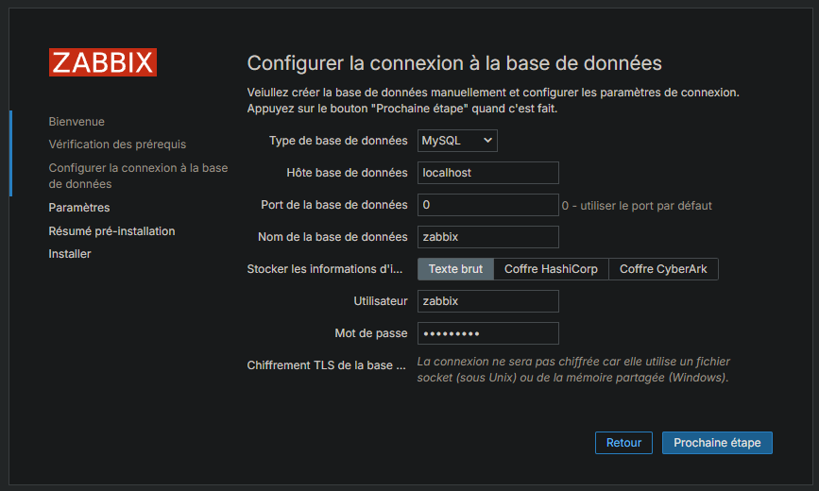This screenshot has width=819, height=491.
Task: Open Vérification des prérequis step
Action: point(117,144)
